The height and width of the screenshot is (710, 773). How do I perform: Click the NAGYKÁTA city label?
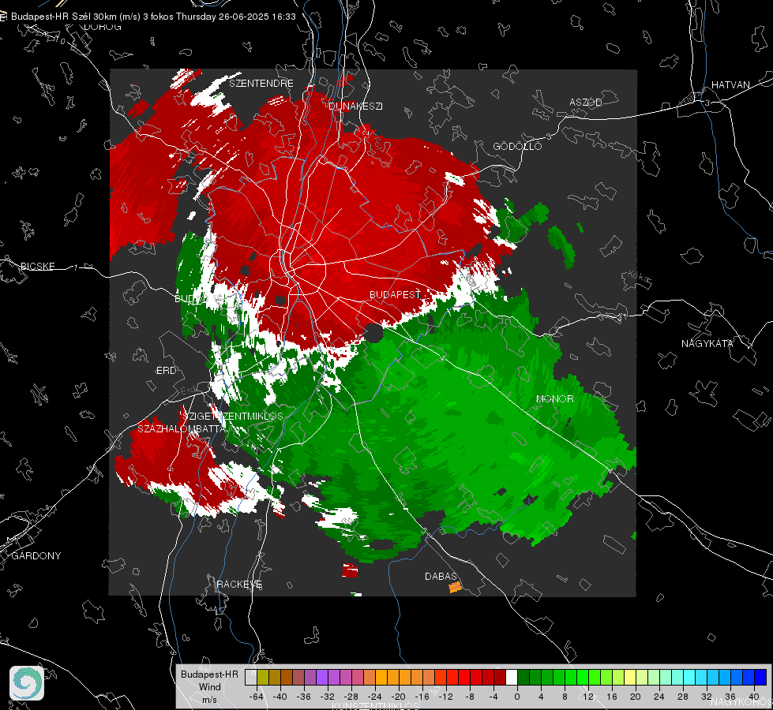[x=707, y=343]
